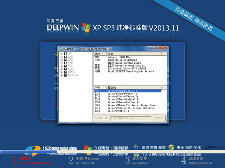
Task: Click step 4 完成安装 label
Action: click(x=196, y=159)
